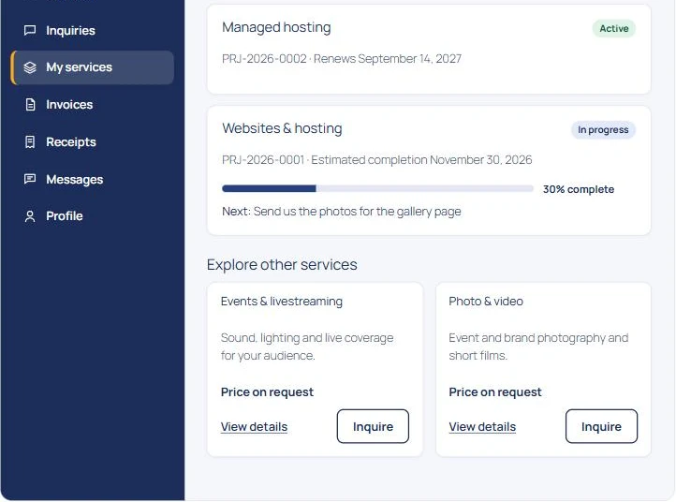Viewport: 676px width, 502px height.
Task: Click 'Price on request' under Photo & video
Action: pos(495,392)
